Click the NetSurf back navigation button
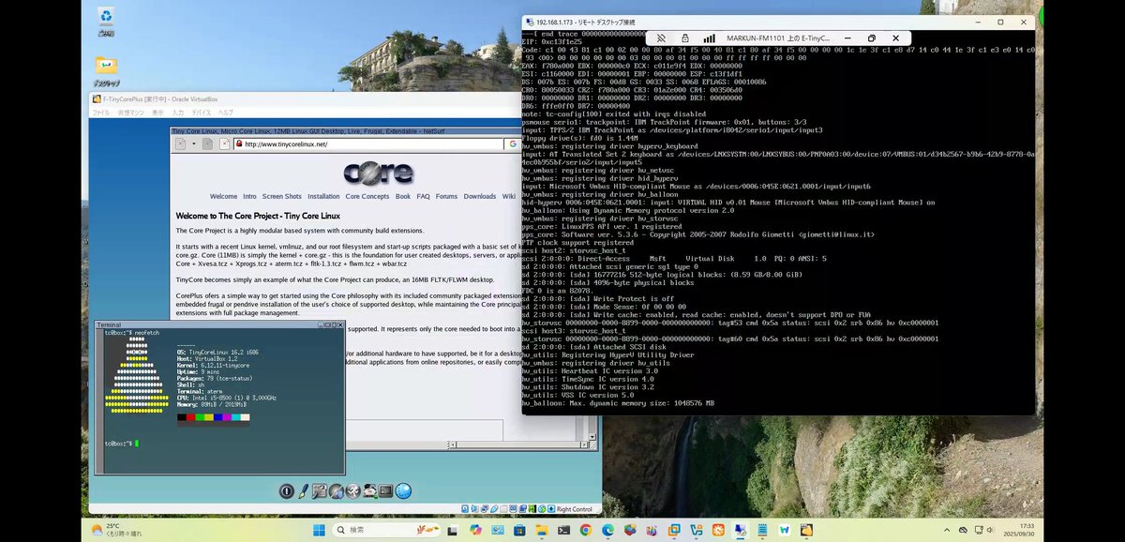Screen dimensions: 1125x542 pos(180,144)
